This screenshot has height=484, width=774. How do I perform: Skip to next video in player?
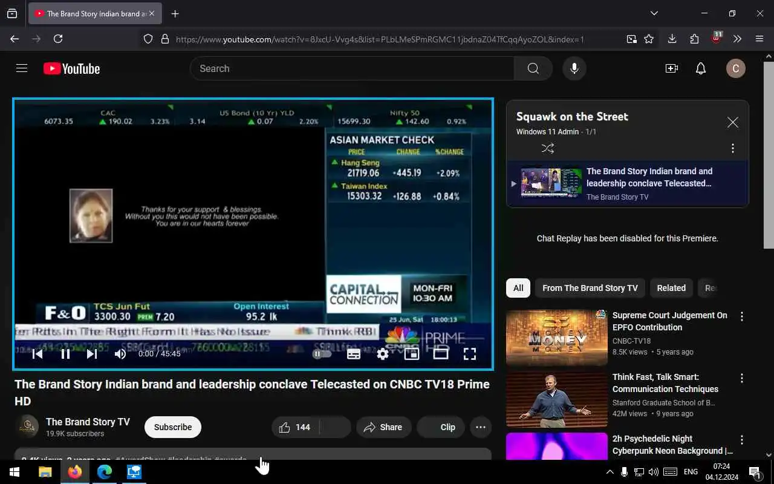92,354
